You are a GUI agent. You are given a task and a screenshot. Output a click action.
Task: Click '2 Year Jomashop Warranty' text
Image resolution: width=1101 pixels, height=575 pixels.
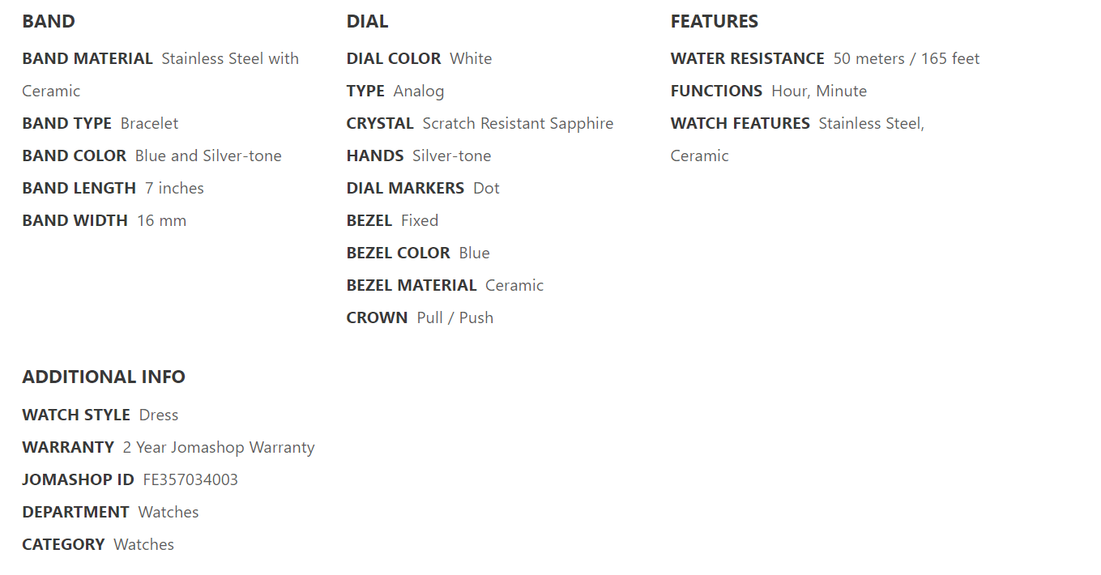pos(219,447)
